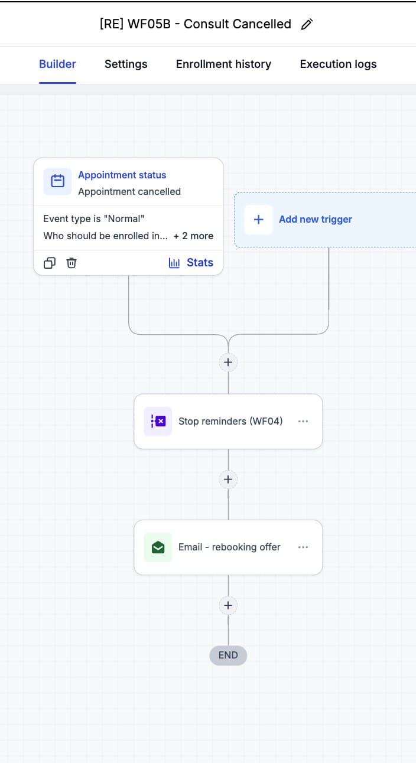The image size is (416, 763).
Task: Click Add new trigger
Action: 325,219
